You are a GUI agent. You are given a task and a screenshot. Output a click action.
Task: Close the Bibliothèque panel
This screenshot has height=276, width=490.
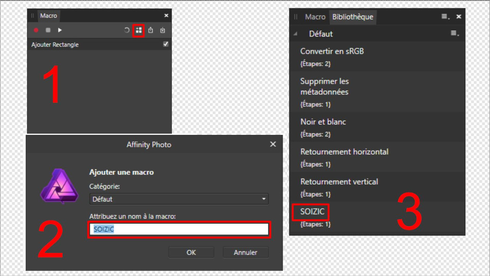tap(459, 17)
